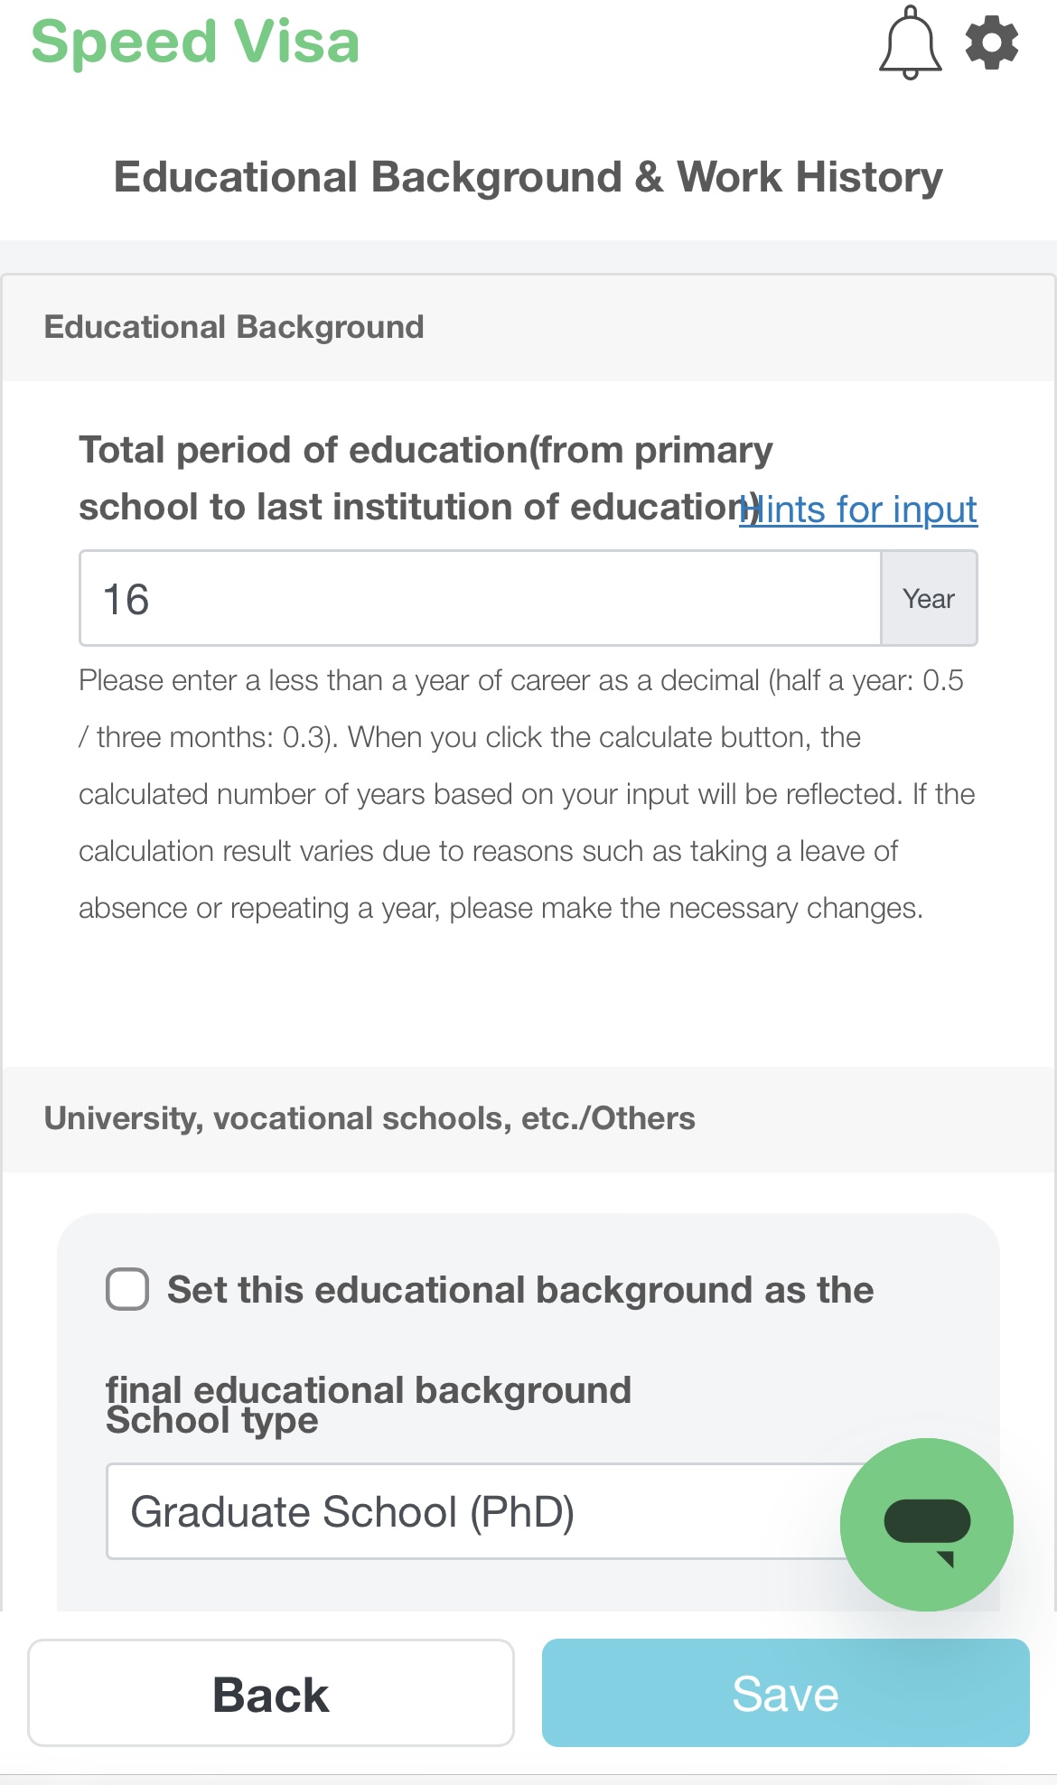
Task: Open the notifications bell icon
Action: 910,42
